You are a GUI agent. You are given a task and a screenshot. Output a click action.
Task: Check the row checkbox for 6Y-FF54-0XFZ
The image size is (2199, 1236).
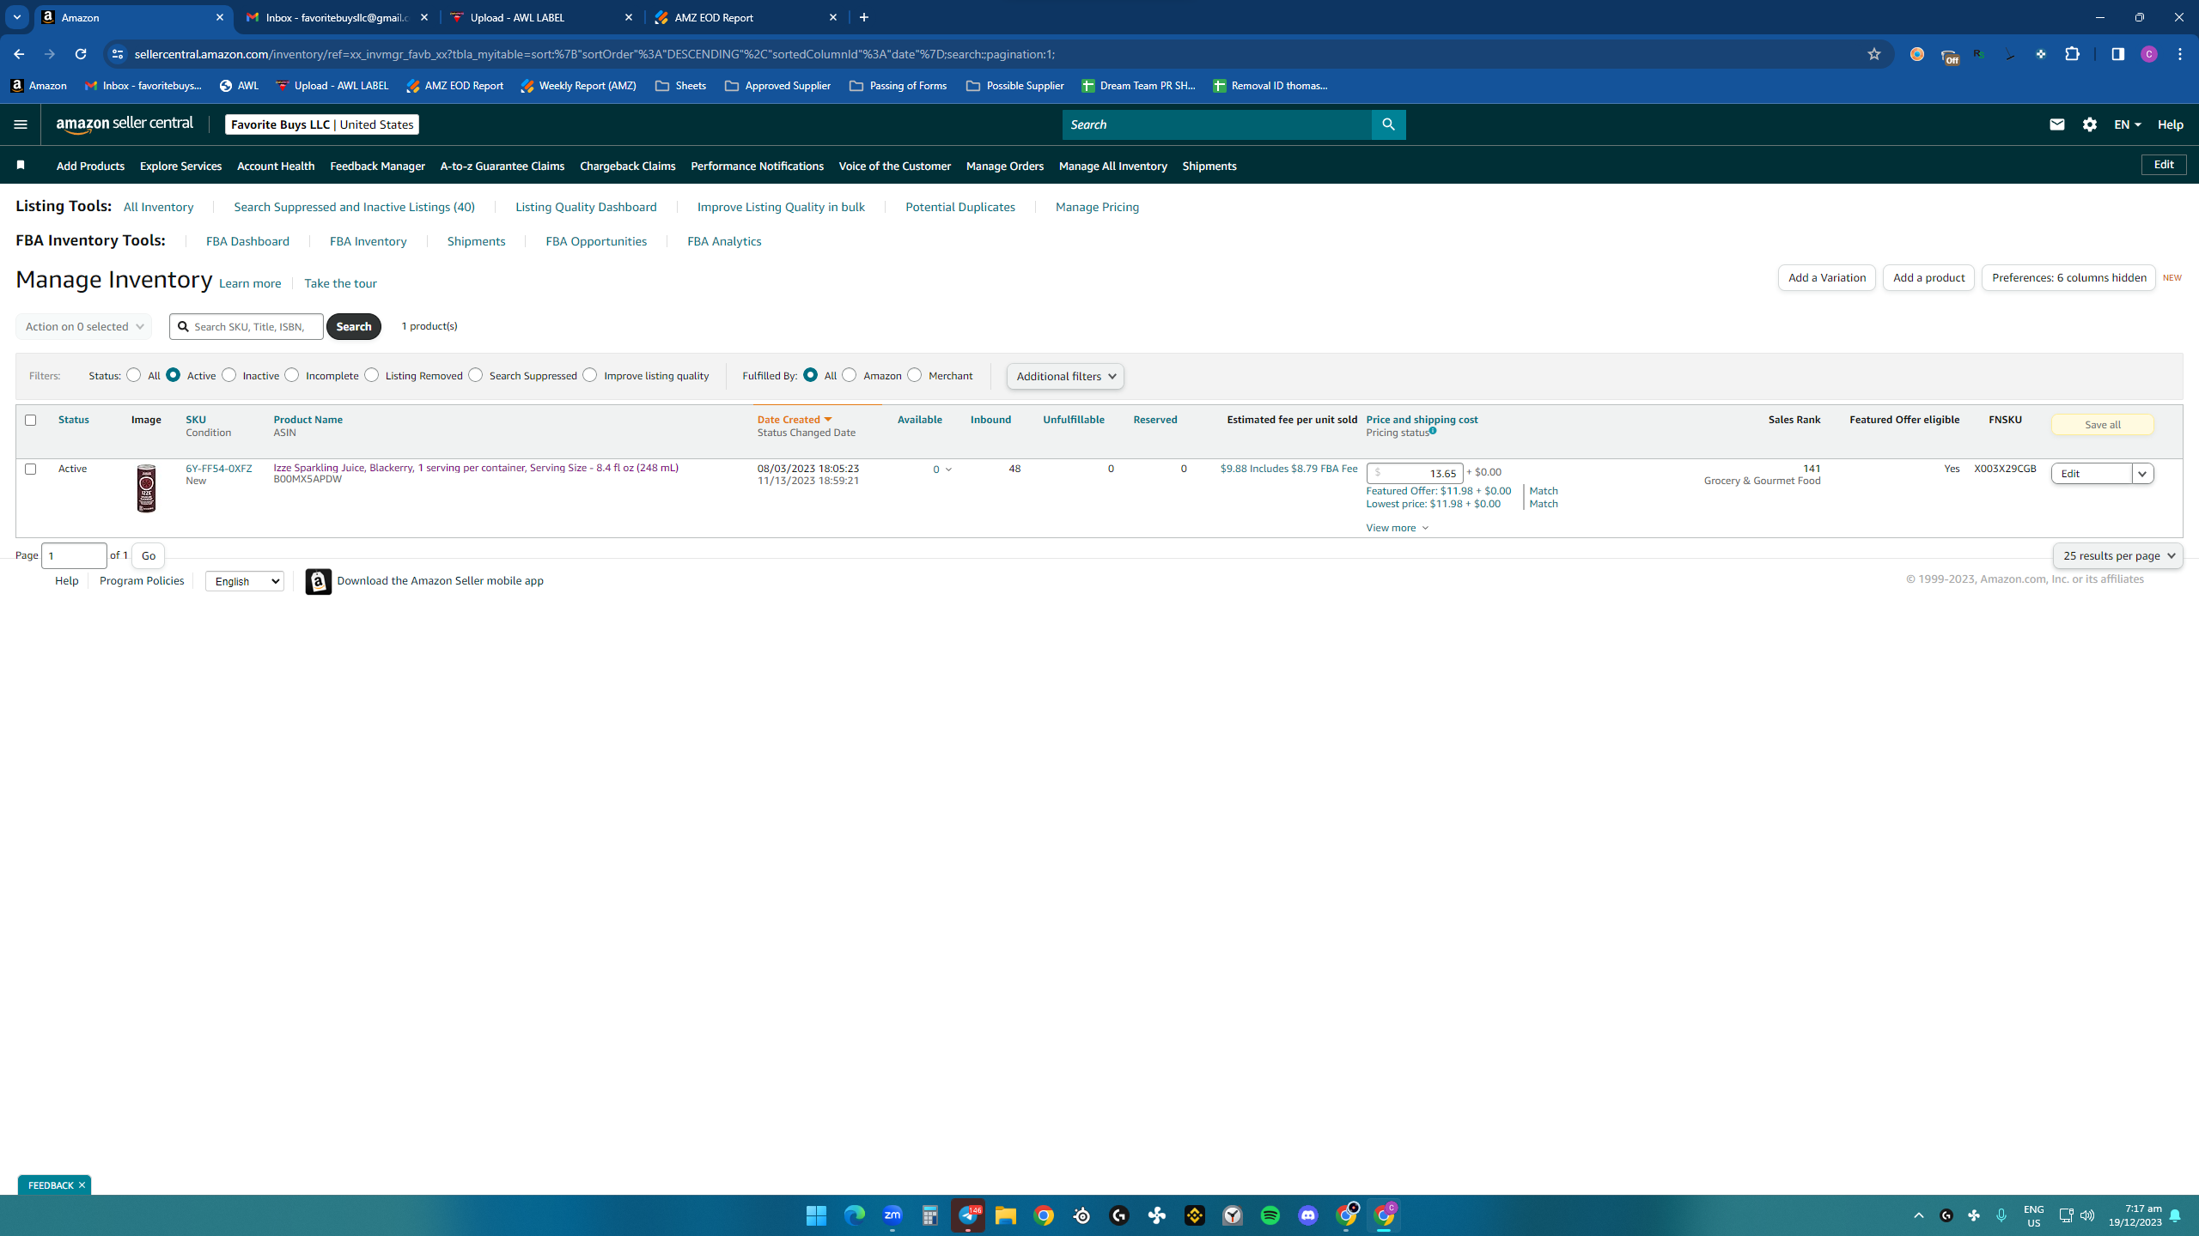(31, 469)
